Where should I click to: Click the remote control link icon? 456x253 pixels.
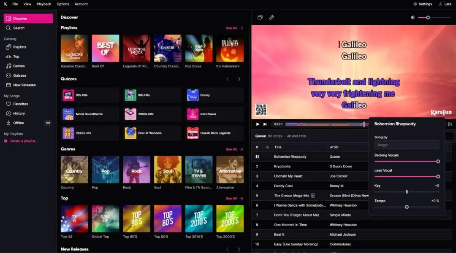point(271,17)
